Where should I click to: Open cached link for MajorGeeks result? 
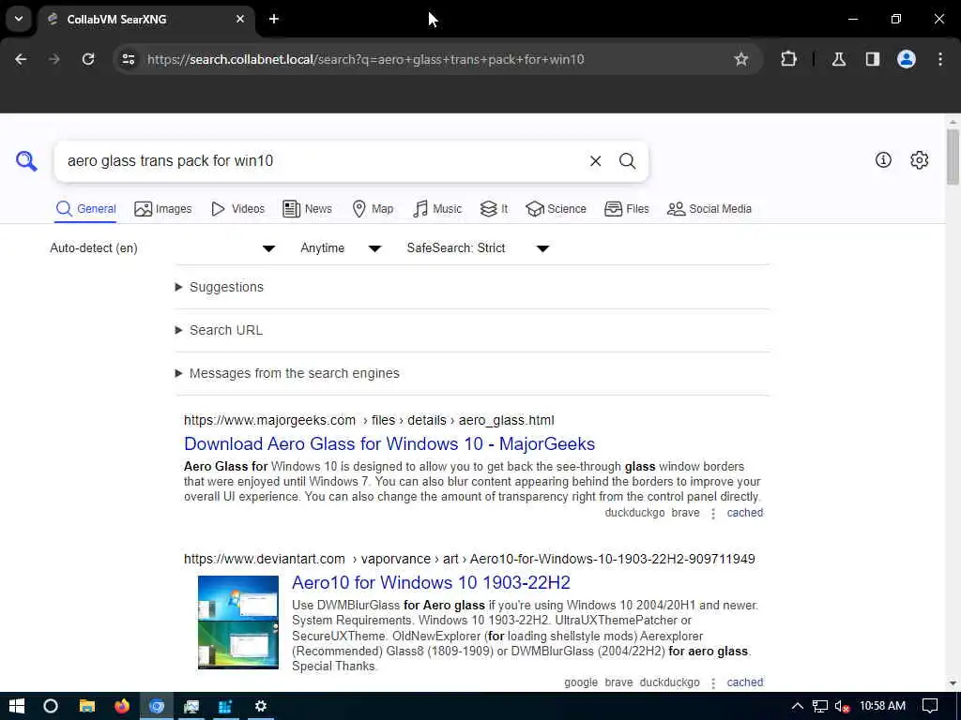tap(744, 513)
